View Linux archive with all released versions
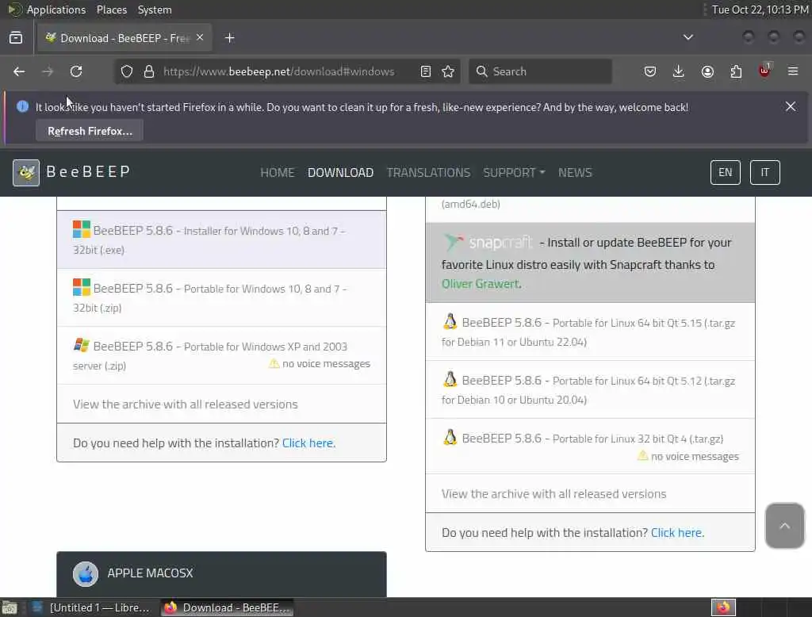The image size is (812, 617). (553, 494)
